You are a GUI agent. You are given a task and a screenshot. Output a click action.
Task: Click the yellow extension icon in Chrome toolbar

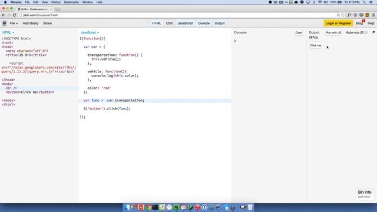[x=367, y=15]
